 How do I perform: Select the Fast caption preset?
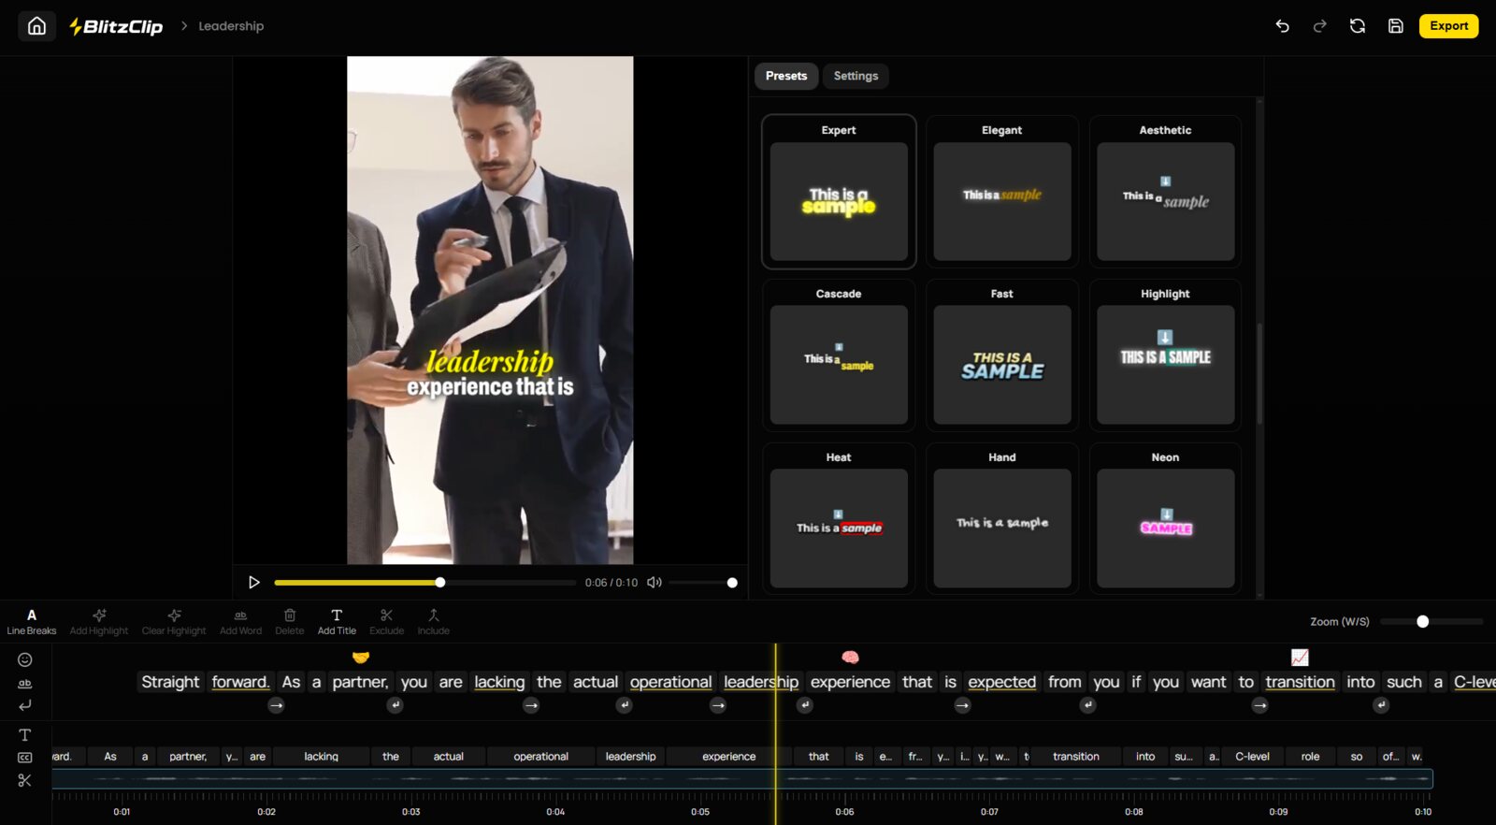[1002, 355]
